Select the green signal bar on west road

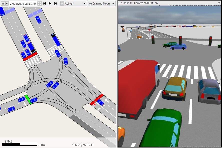click(28, 99)
